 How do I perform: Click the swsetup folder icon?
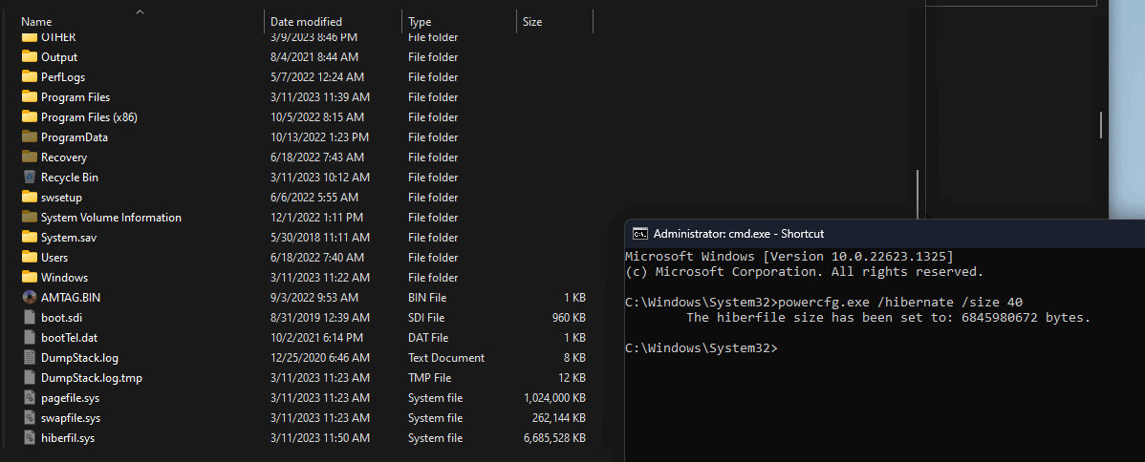pyautogui.click(x=30, y=197)
